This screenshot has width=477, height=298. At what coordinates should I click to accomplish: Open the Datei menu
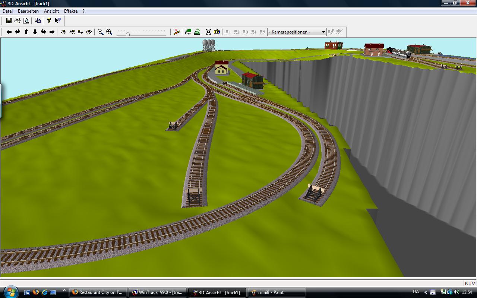(x=7, y=11)
